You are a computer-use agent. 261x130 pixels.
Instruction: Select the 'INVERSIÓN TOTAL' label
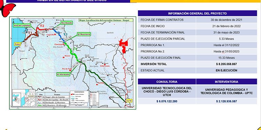(153, 64)
